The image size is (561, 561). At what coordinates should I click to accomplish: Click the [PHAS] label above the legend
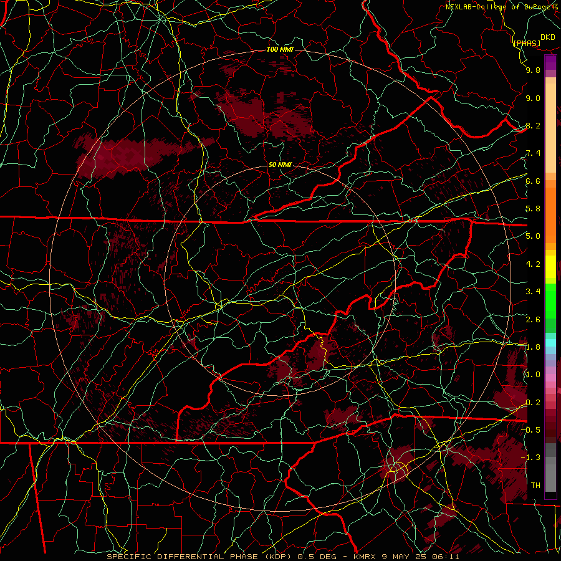click(527, 43)
